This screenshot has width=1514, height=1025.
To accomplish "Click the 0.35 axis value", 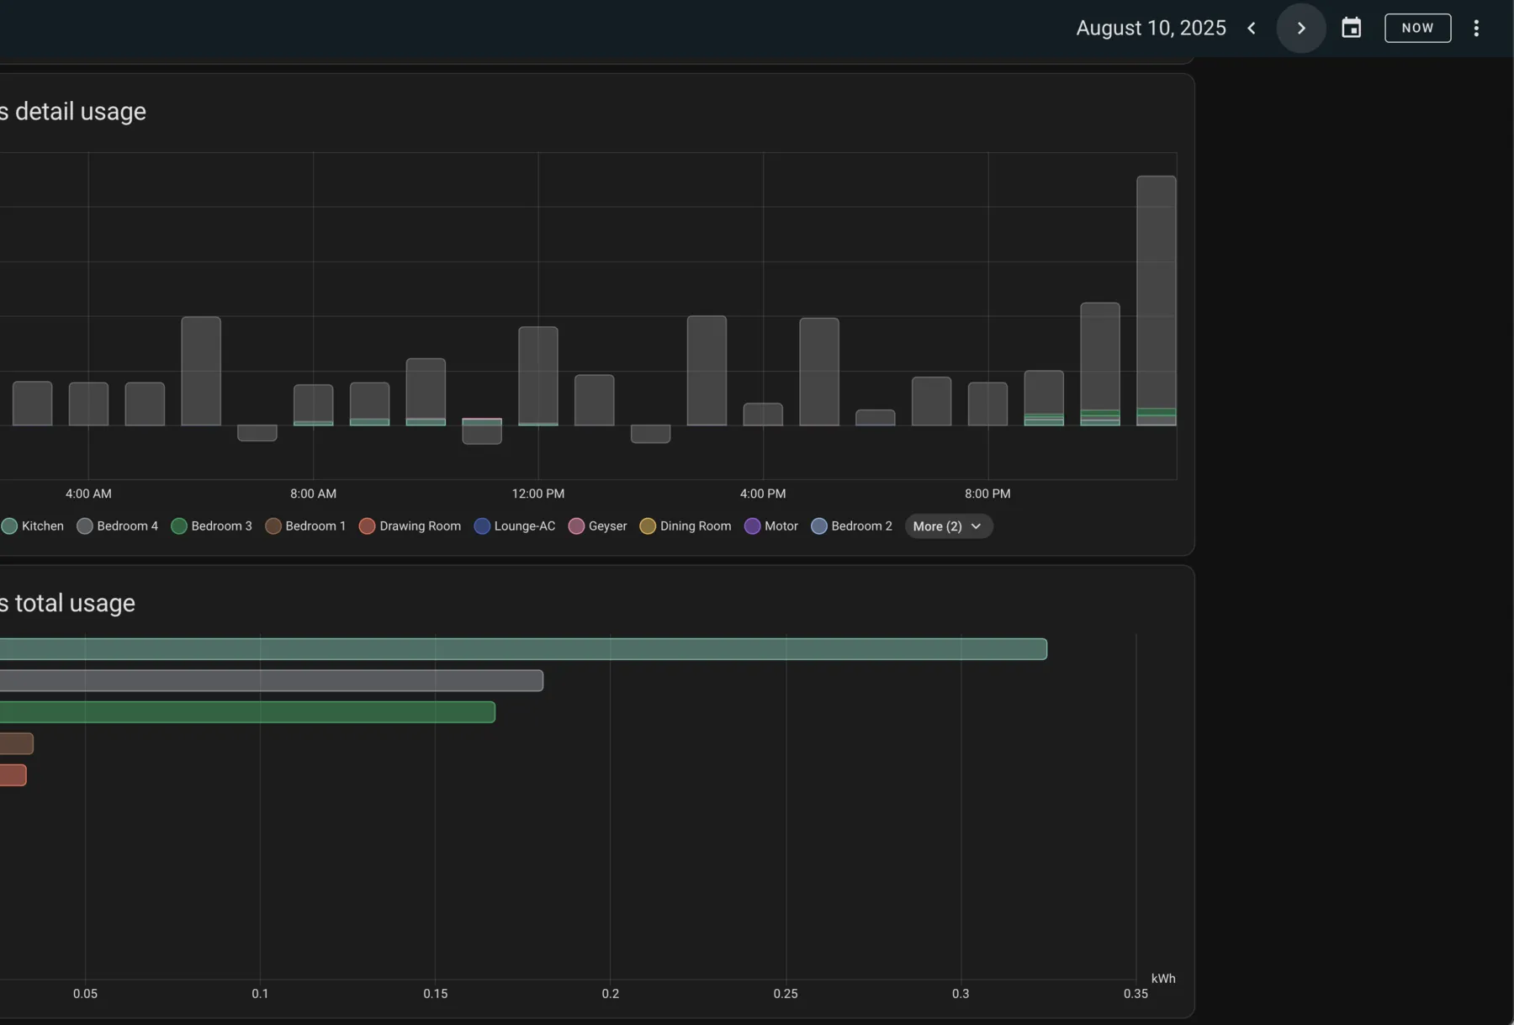I will point(1135,994).
